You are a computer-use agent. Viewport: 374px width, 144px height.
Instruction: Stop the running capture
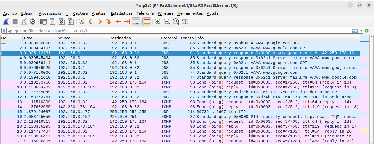pyautogui.click(x=15, y=22)
